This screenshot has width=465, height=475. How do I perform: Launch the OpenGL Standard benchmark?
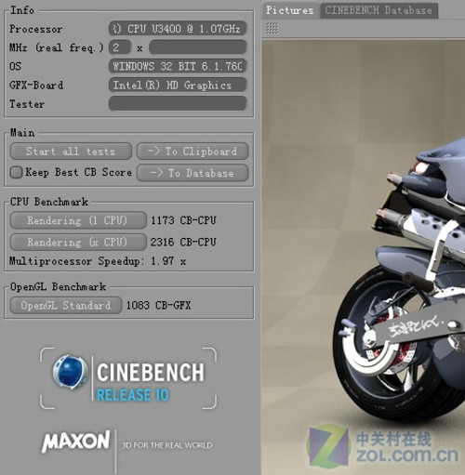[66, 305]
